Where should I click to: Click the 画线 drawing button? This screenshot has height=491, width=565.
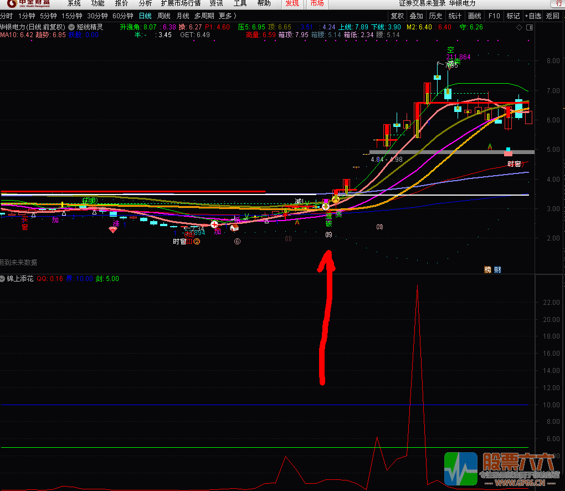(475, 16)
